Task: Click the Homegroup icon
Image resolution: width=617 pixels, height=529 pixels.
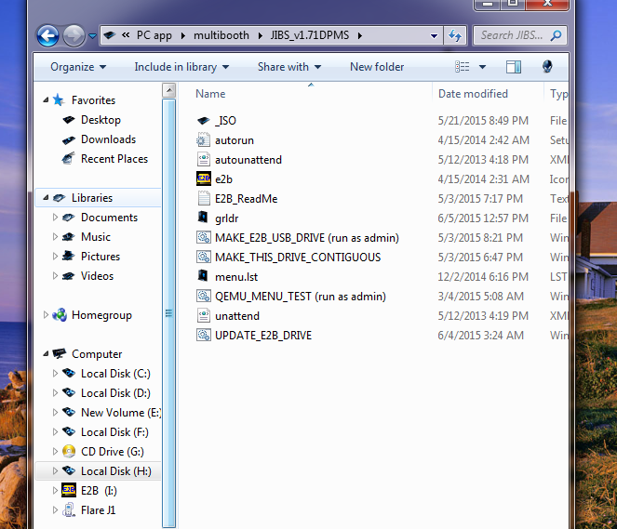Action: click(x=60, y=315)
